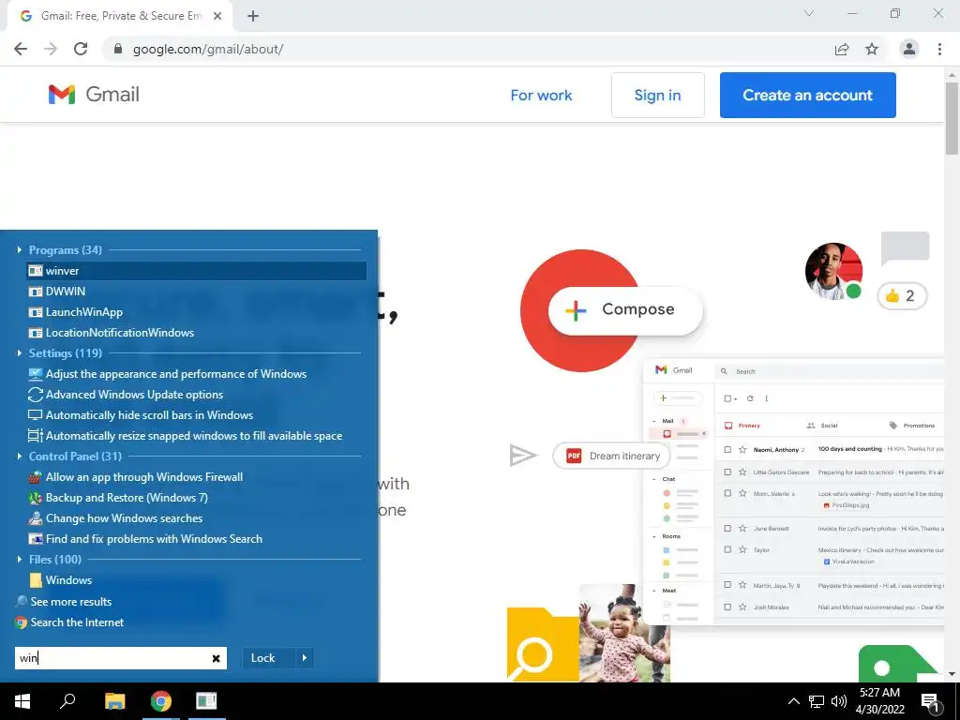Click the taskbar clock 5:27 AM
The width and height of the screenshot is (960, 720).
pyautogui.click(x=879, y=701)
